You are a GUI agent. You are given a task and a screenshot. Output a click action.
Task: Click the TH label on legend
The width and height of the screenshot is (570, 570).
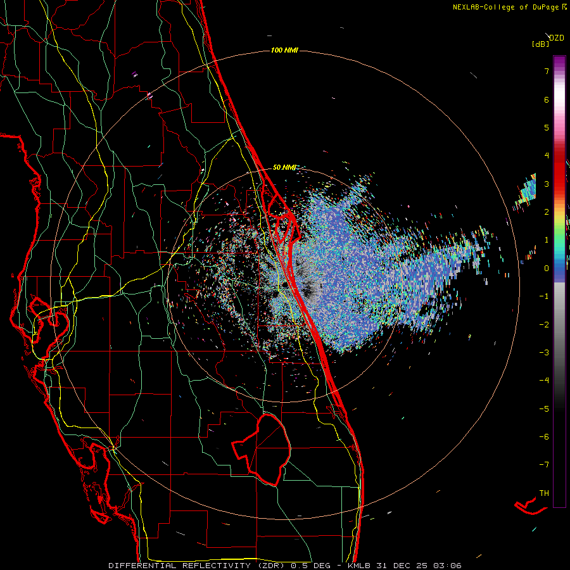click(544, 493)
